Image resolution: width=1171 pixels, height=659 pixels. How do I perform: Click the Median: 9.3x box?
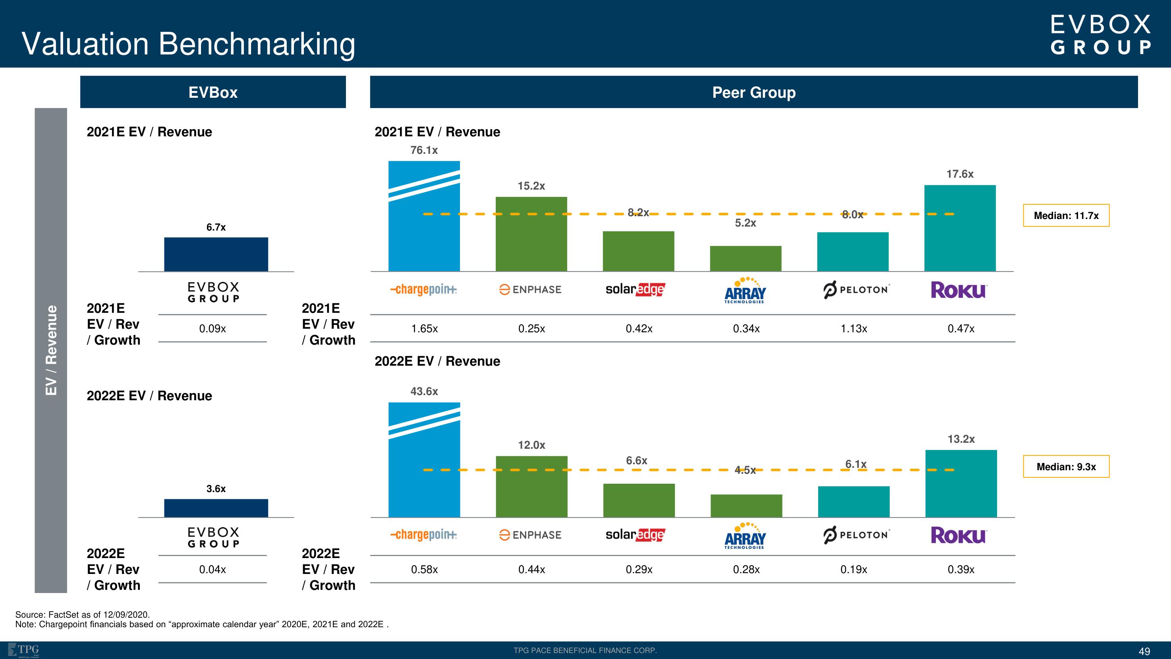coord(1066,467)
